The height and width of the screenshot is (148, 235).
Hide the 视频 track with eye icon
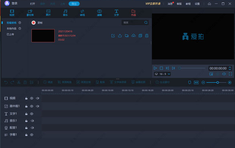tap(32, 98)
